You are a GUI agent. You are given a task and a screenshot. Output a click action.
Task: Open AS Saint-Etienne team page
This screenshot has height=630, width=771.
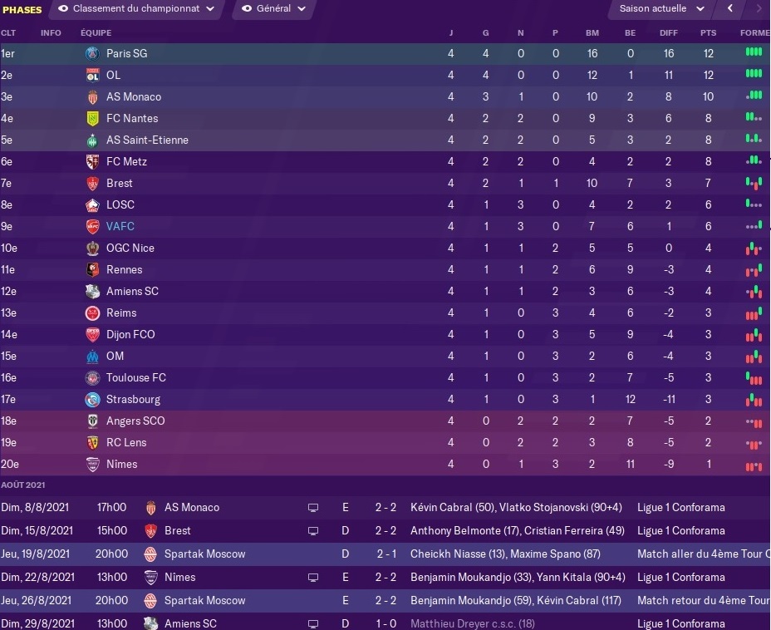coord(147,140)
